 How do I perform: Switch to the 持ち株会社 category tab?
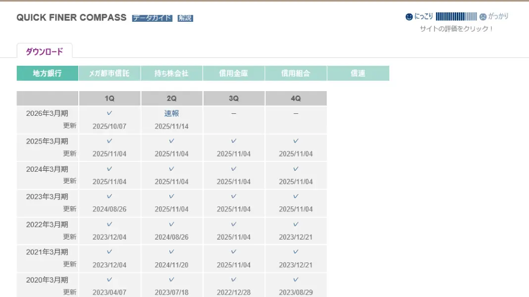pos(171,73)
